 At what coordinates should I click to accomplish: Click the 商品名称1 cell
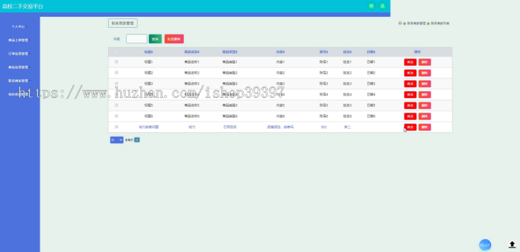[192, 62]
